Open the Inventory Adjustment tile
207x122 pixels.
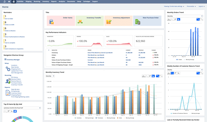[119, 21]
